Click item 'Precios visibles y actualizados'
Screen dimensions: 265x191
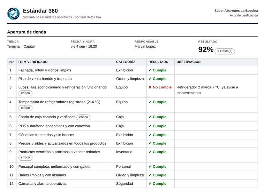tap(44, 143)
